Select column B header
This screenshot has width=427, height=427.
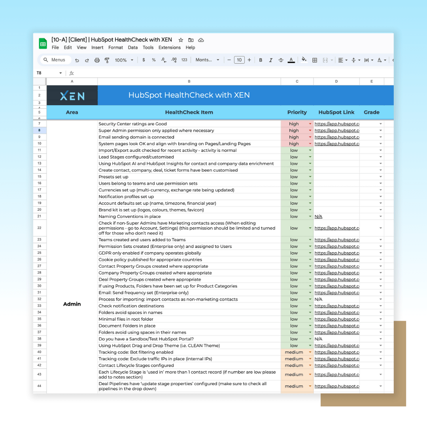(x=189, y=81)
